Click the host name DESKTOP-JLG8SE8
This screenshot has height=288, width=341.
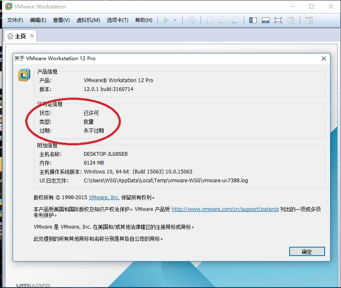[x=106, y=154]
